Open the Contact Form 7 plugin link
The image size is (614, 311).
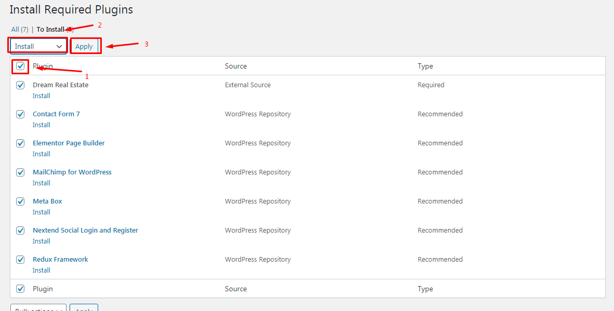tap(56, 114)
